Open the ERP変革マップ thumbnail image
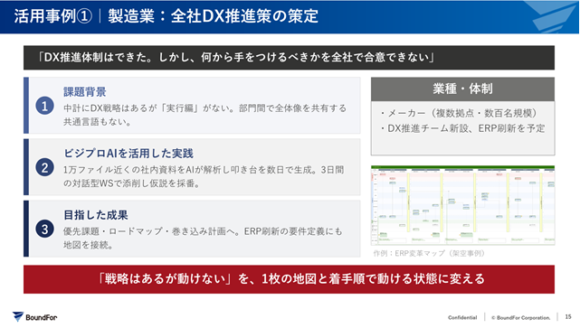 point(462,205)
